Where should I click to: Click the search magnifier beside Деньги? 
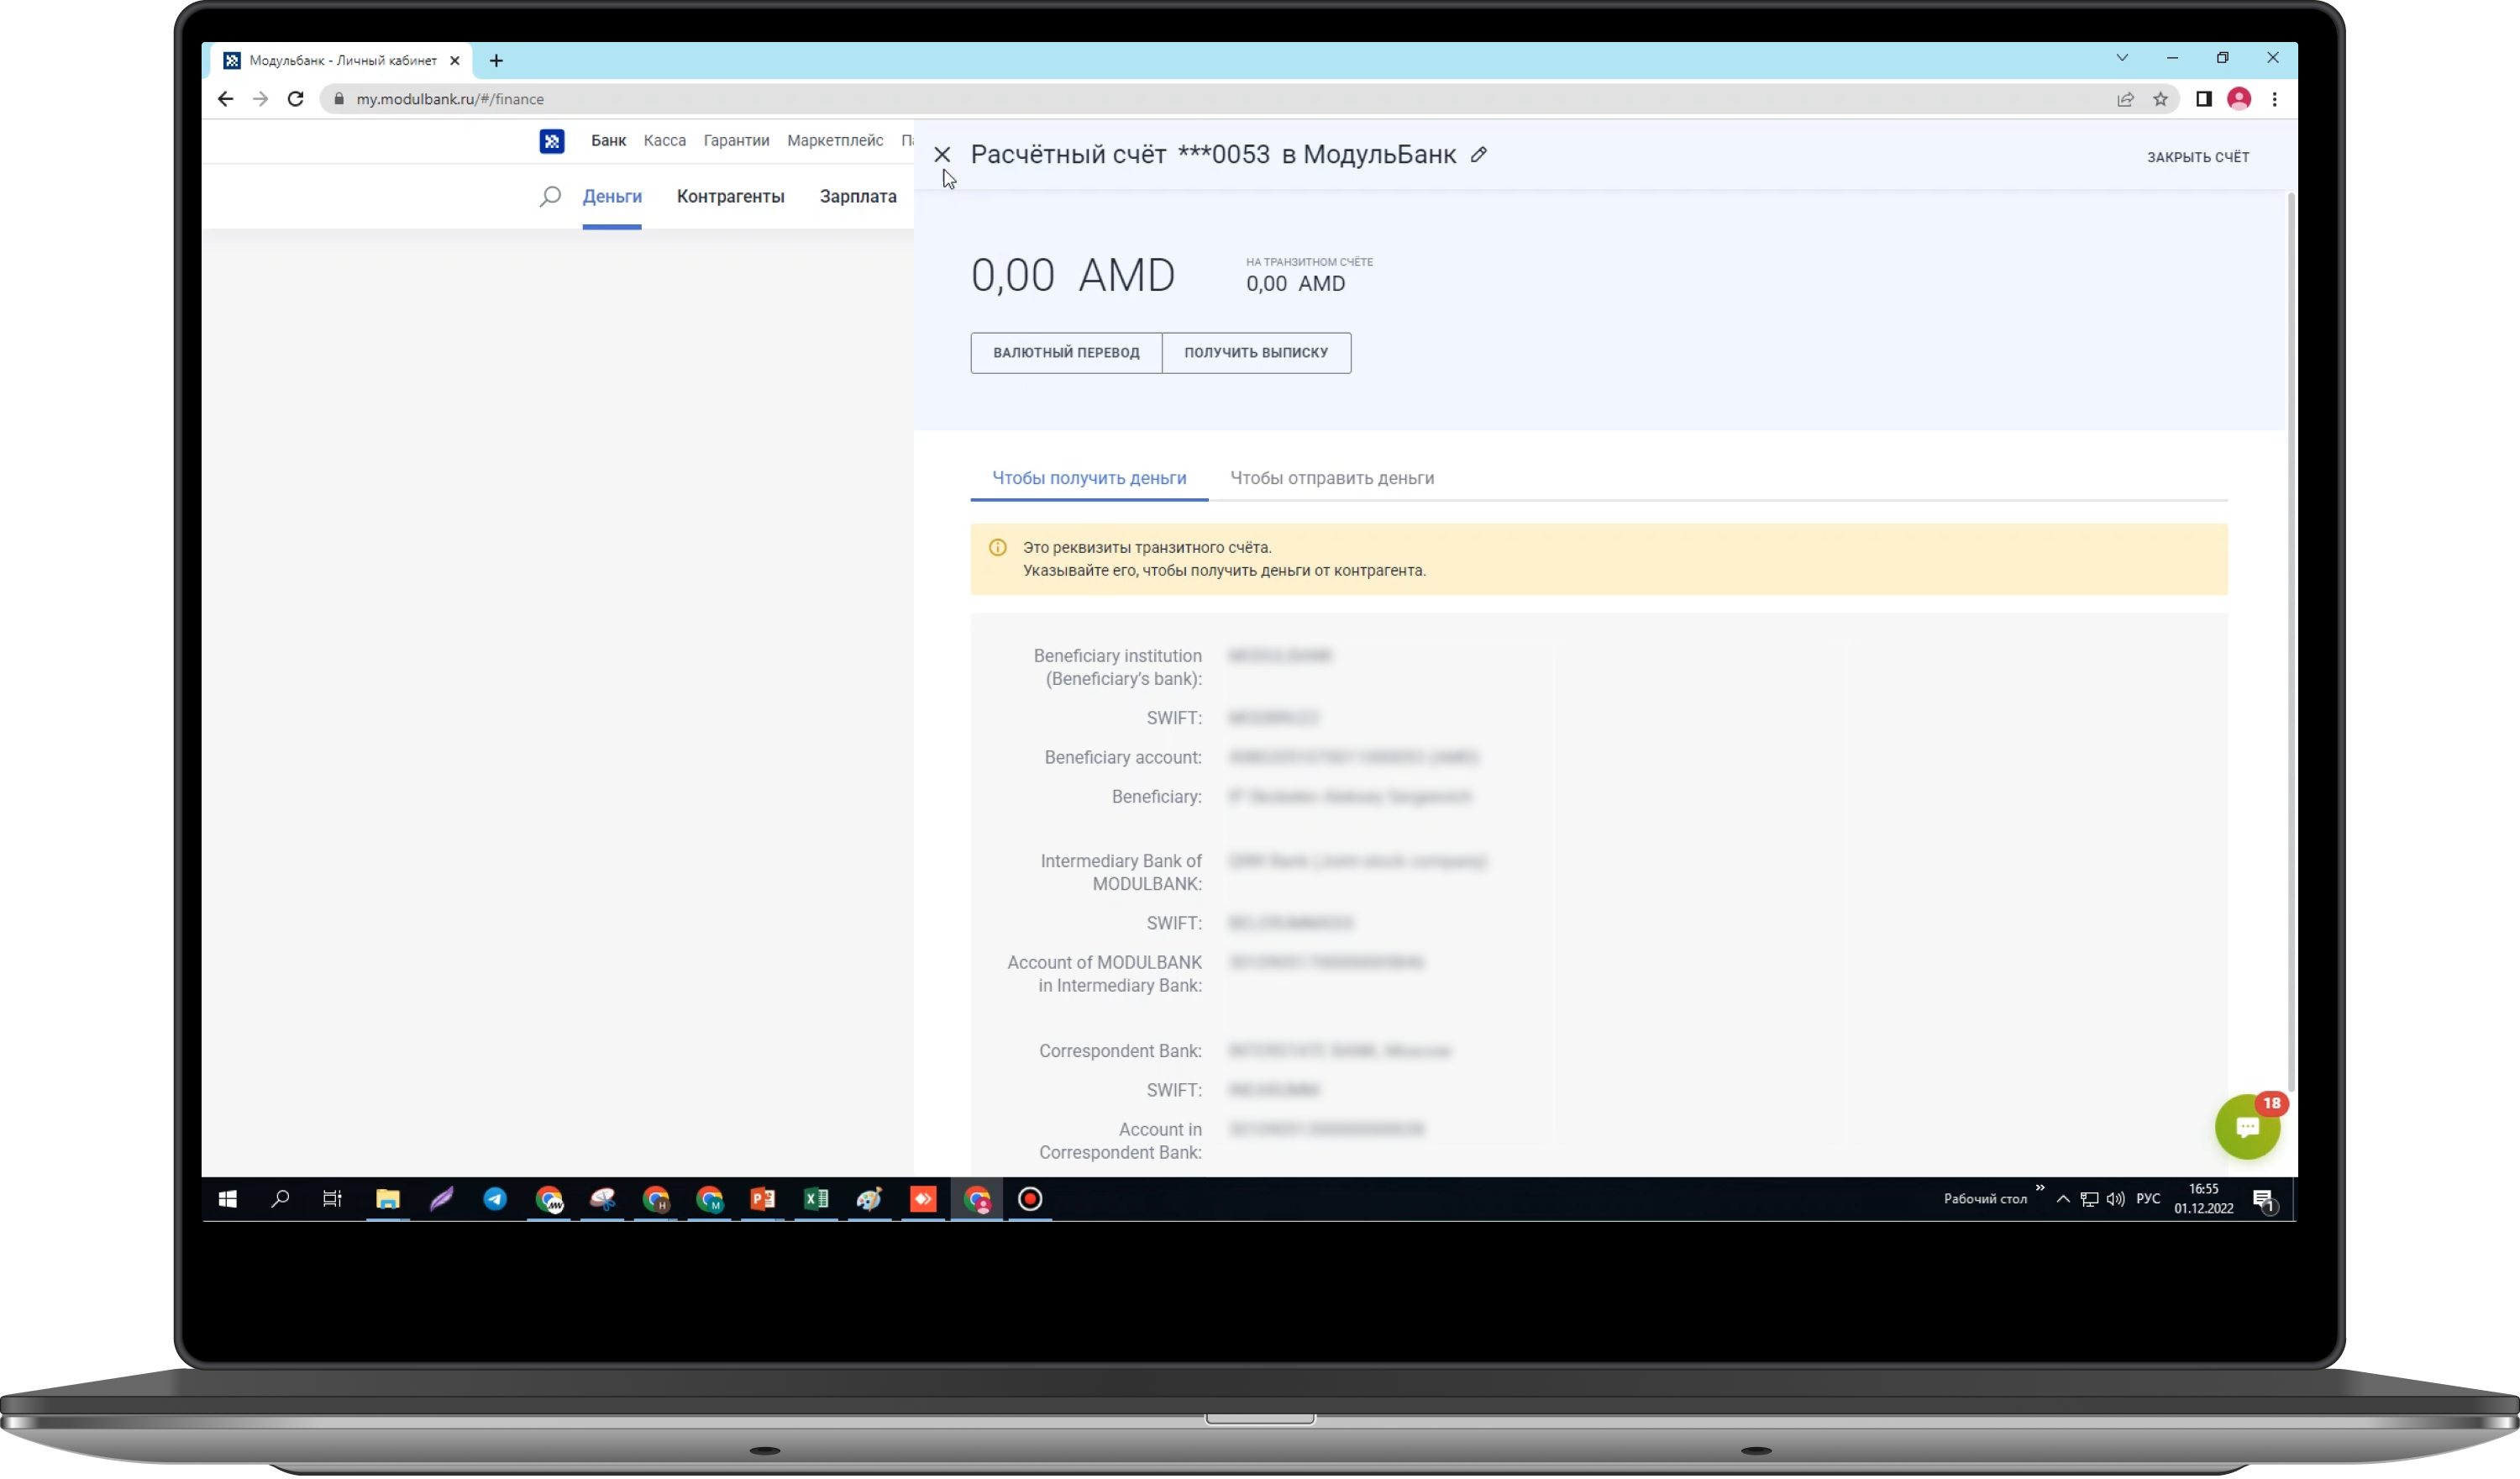[550, 197]
